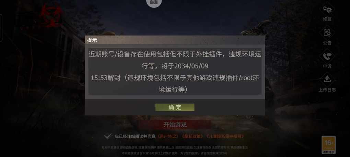This screenshot has height=157, width=350.
Task: Click the ban notice message text area
Action: tap(175, 71)
